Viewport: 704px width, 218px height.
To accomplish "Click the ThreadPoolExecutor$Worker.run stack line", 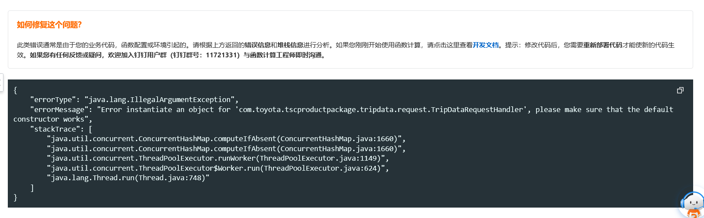I will click(x=218, y=168).
